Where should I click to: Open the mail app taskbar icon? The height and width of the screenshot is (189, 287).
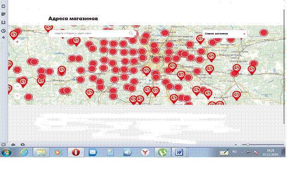coord(93,152)
